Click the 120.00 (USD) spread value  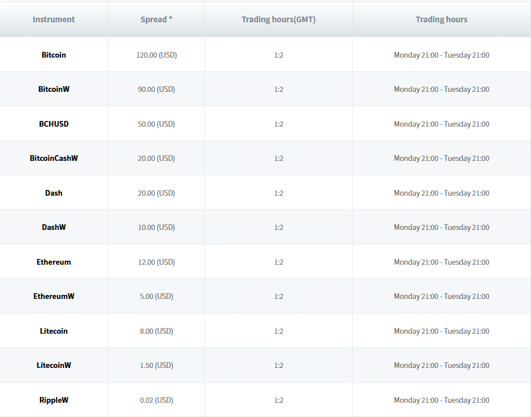pos(156,55)
